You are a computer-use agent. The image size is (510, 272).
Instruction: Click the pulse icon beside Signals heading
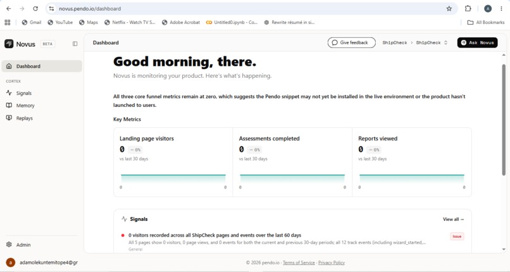124,219
